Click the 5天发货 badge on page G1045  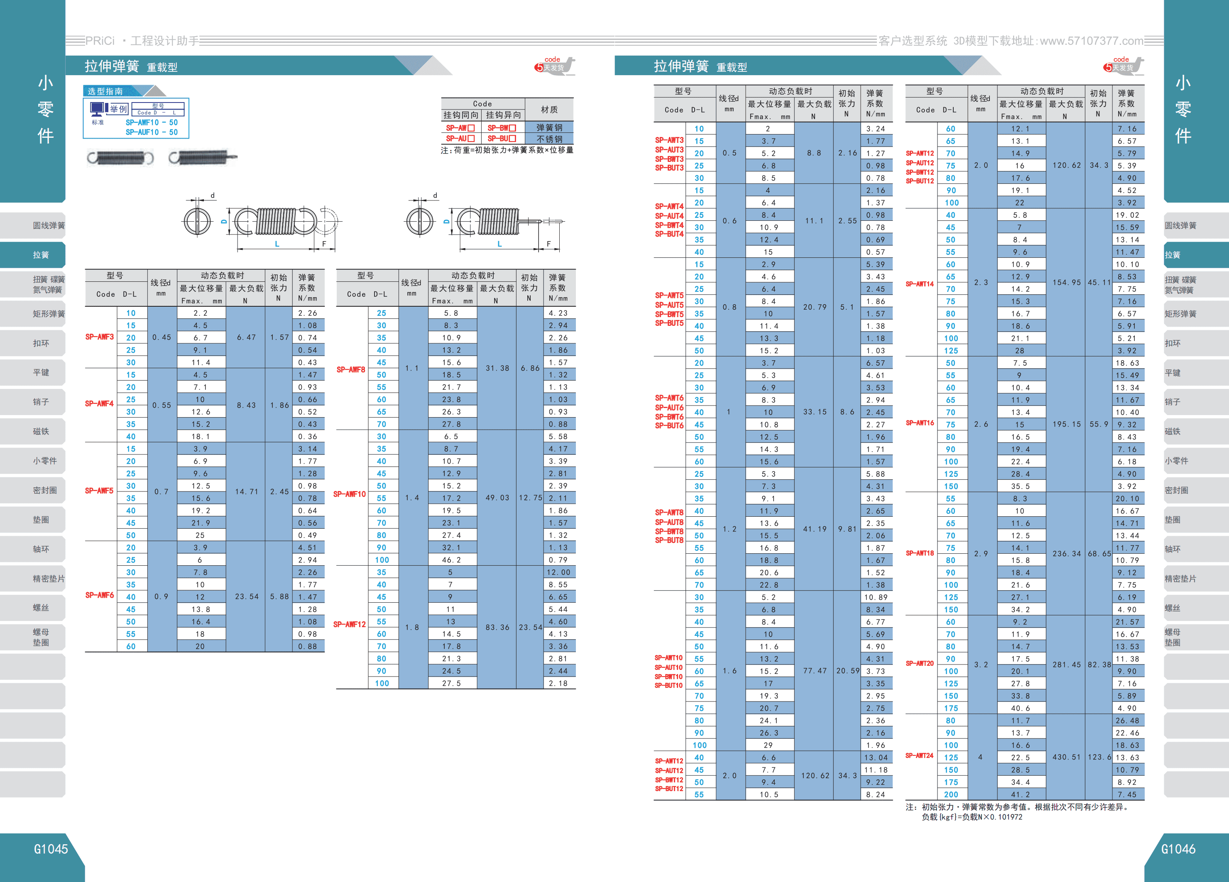pos(554,66)
